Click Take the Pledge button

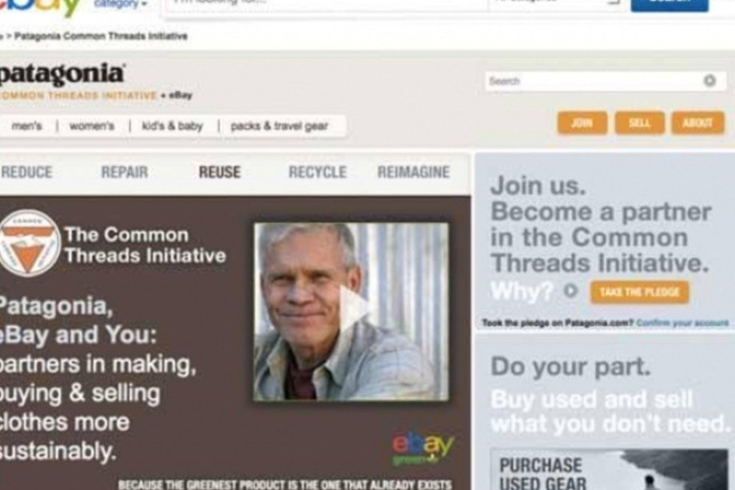click(x=639, y=292)
